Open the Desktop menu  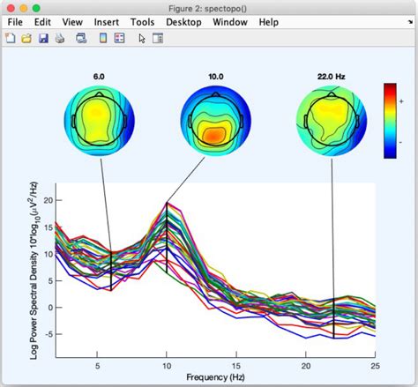pos(183,22)
